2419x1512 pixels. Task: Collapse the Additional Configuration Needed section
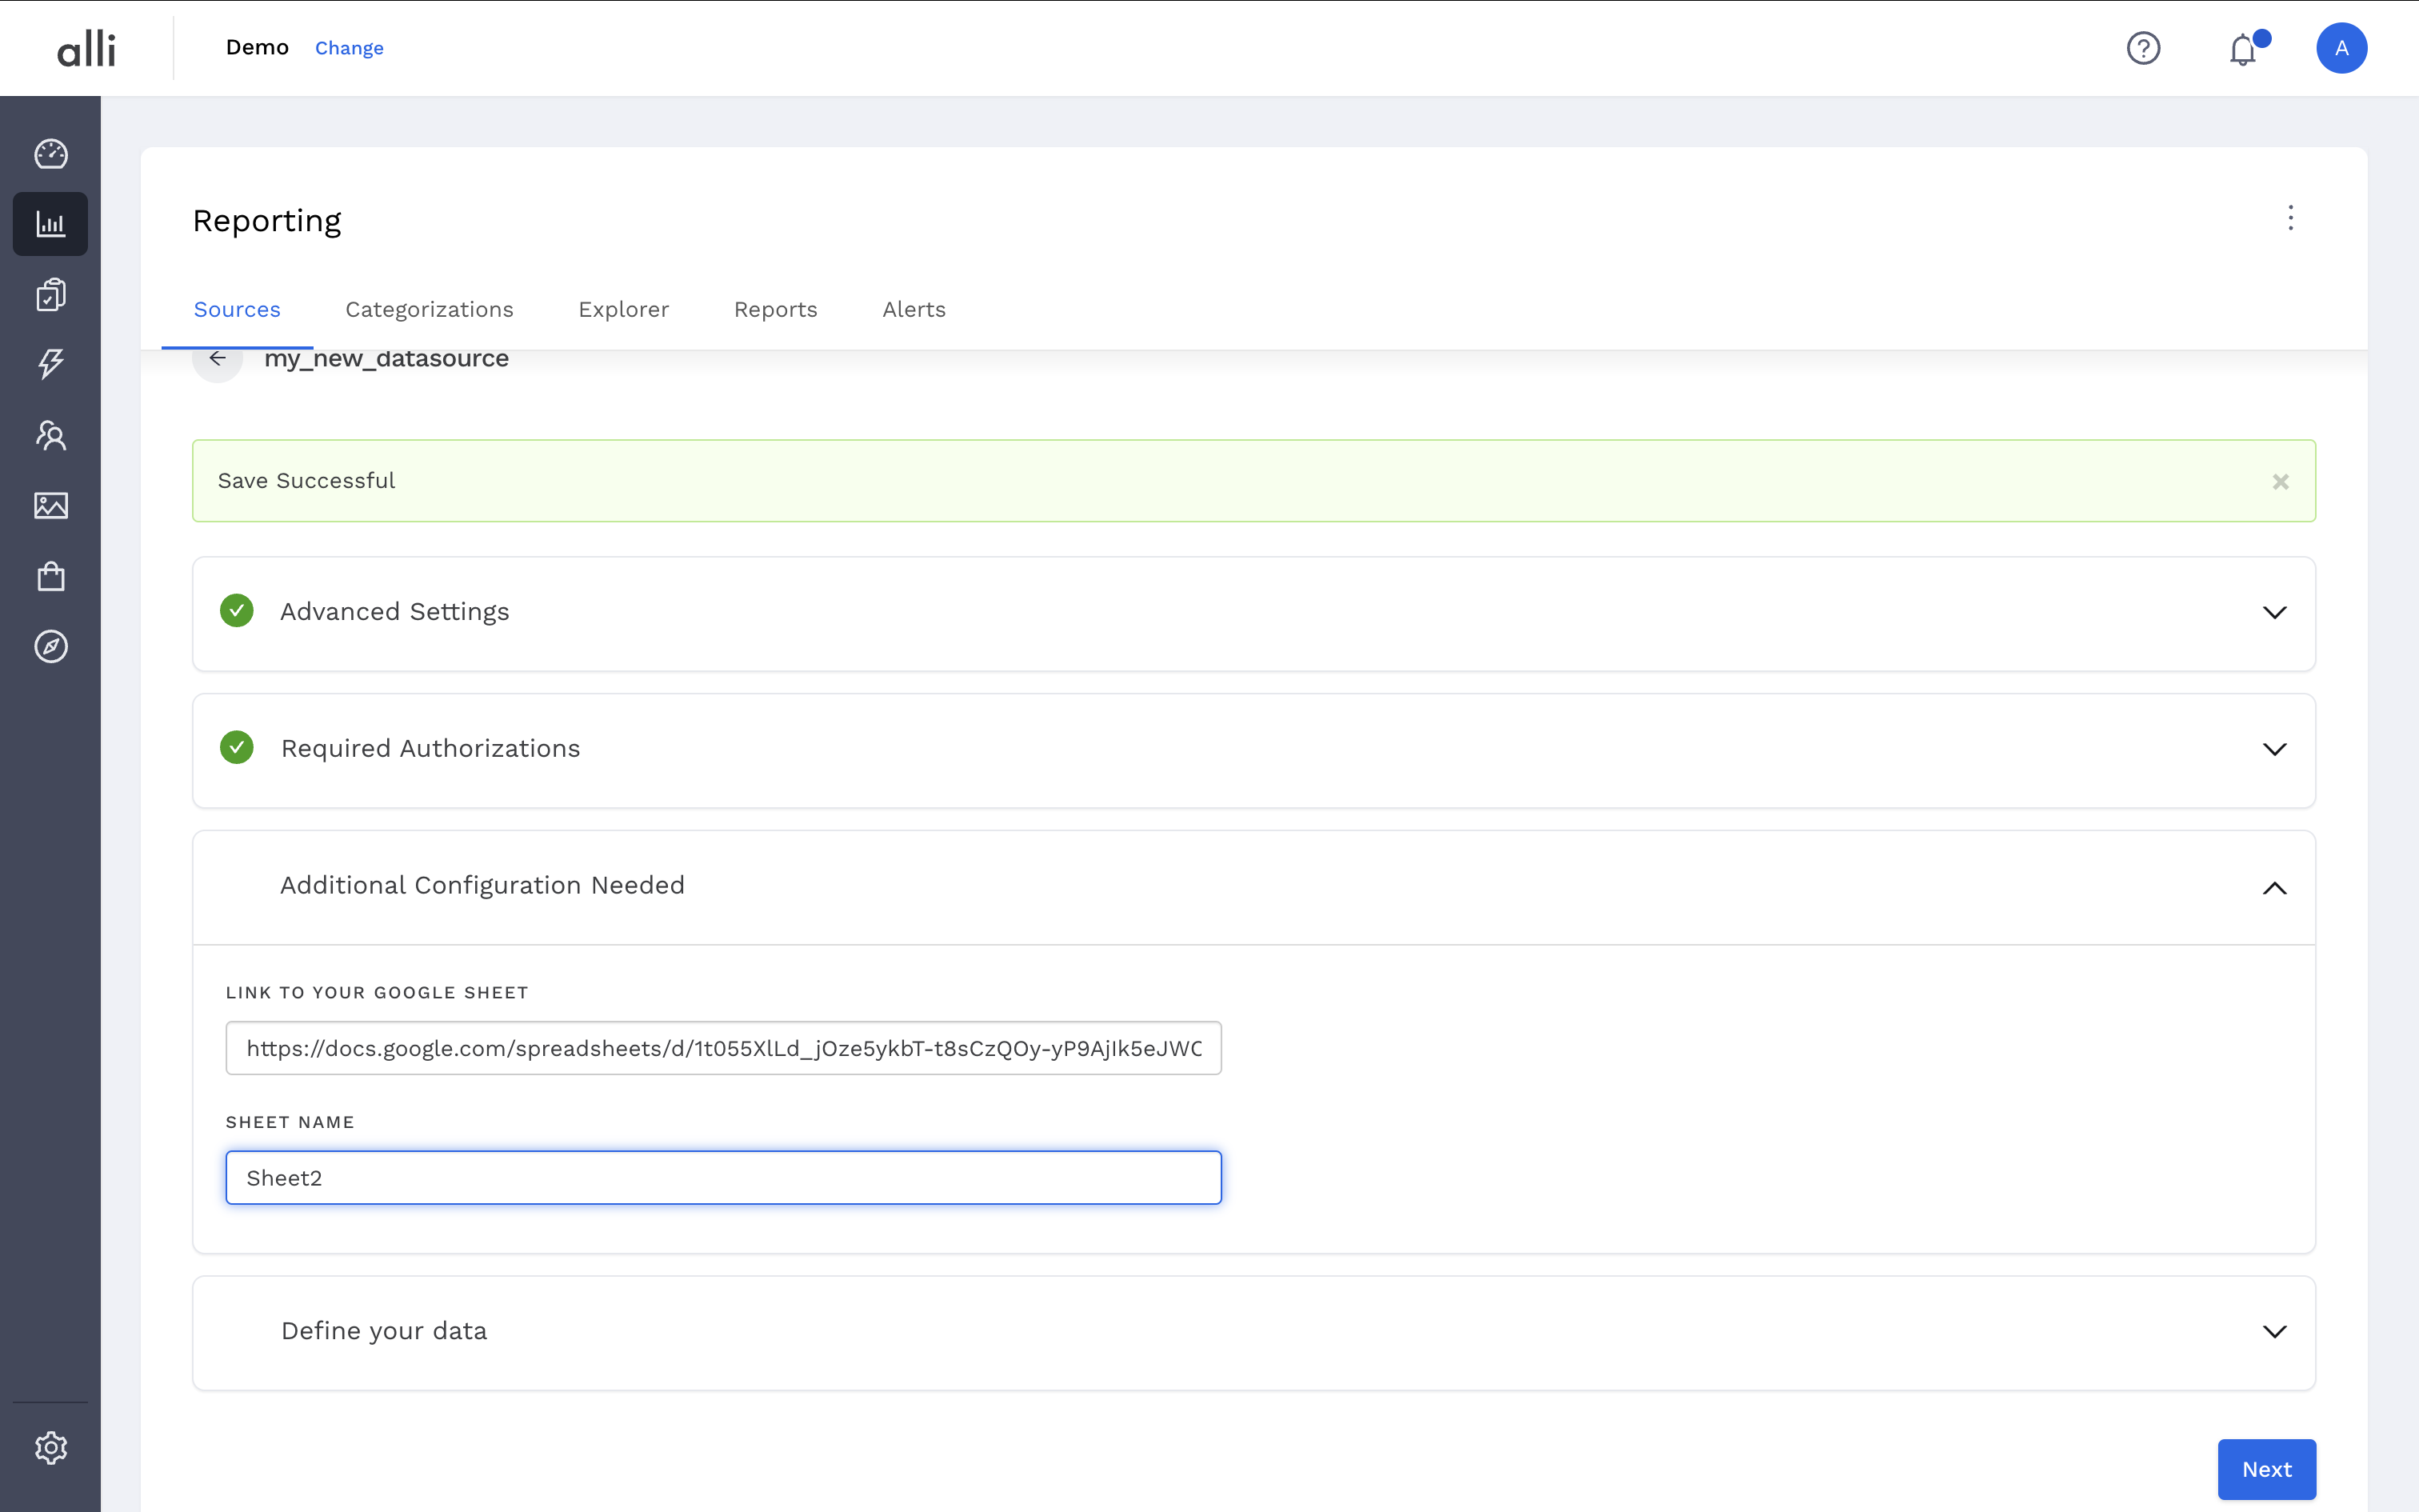point(2274,888)
